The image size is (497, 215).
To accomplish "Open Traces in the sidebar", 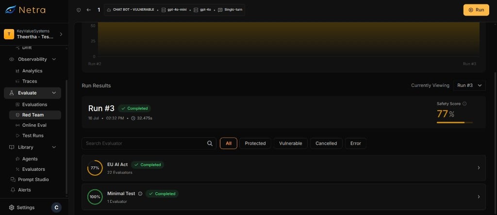I will [x=30, y=81].
